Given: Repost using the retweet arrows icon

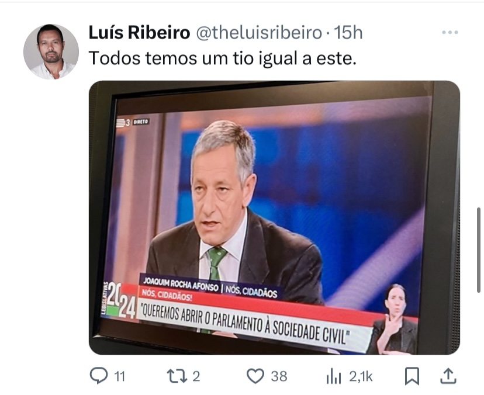Looking at the screenshot, I should coord(177,376).
